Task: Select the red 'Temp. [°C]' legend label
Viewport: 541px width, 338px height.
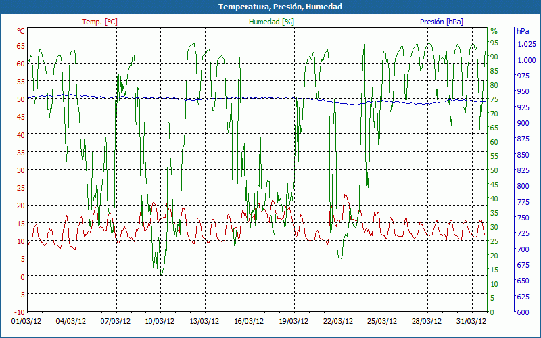Action: pos(99,22)
